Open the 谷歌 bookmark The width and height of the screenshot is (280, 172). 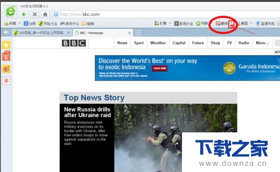click(30, 23)
